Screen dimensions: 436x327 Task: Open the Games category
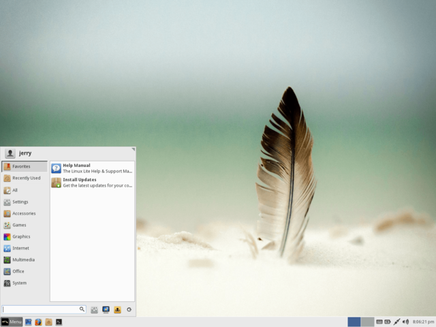(25, 225)
